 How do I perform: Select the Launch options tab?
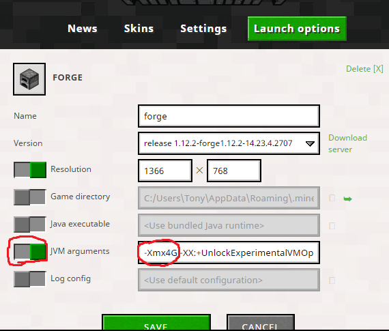click(x=297, y=29)
